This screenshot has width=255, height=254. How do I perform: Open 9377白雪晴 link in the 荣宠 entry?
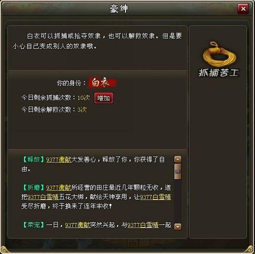(x=143, y=225)
